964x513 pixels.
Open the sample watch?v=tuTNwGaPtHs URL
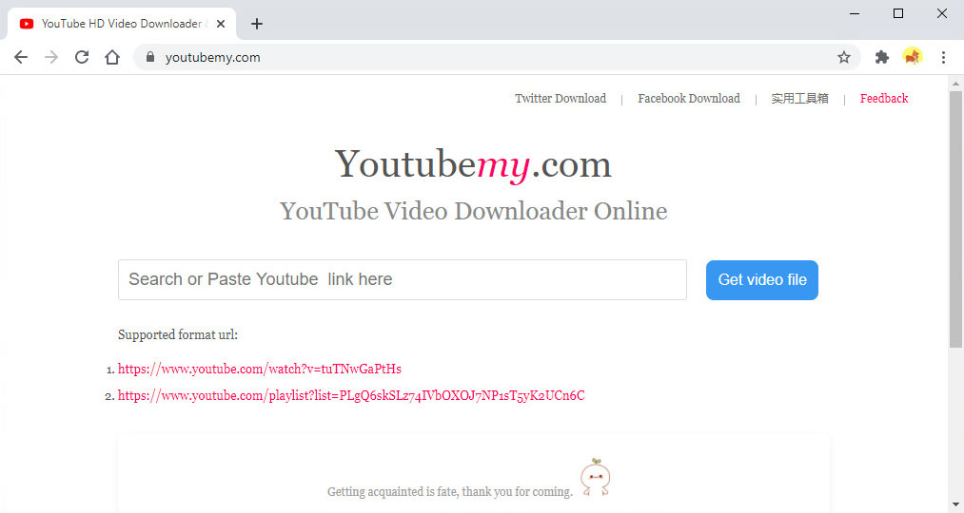[x=260, y=369]
